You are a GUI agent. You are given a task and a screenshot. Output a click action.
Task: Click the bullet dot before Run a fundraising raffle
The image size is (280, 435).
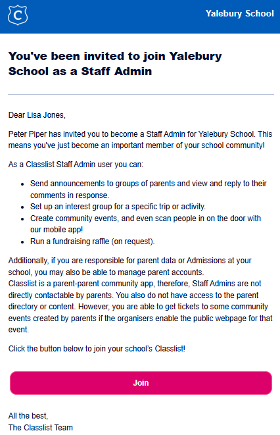[x=22, y=242]
